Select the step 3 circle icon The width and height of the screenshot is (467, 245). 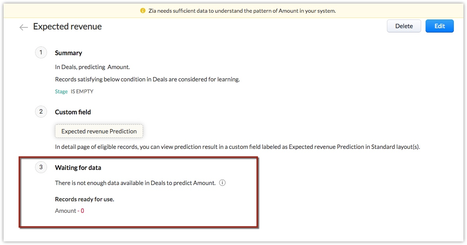[41, 167]
